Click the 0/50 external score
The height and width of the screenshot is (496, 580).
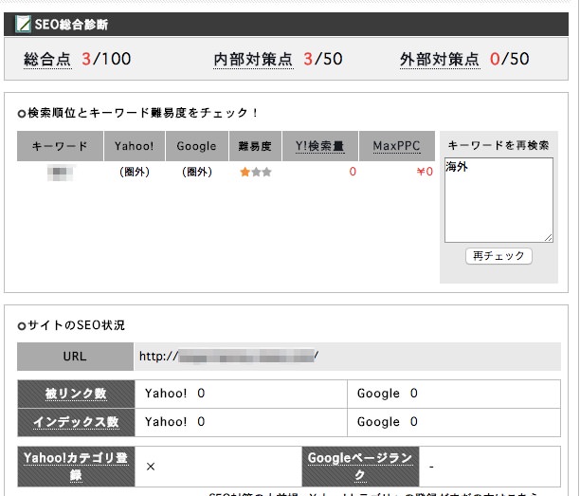(x=509, y=59)
